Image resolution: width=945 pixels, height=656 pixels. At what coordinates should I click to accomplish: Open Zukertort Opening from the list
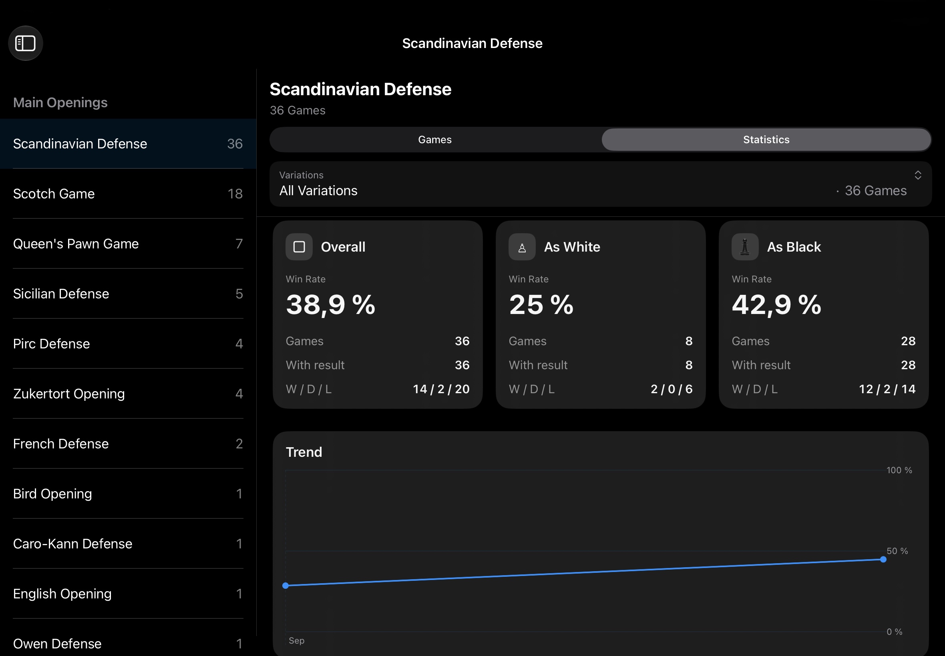(128, 394)
